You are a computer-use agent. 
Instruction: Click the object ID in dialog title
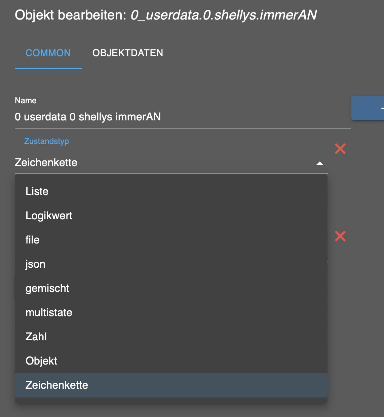(x=224, y=15)
